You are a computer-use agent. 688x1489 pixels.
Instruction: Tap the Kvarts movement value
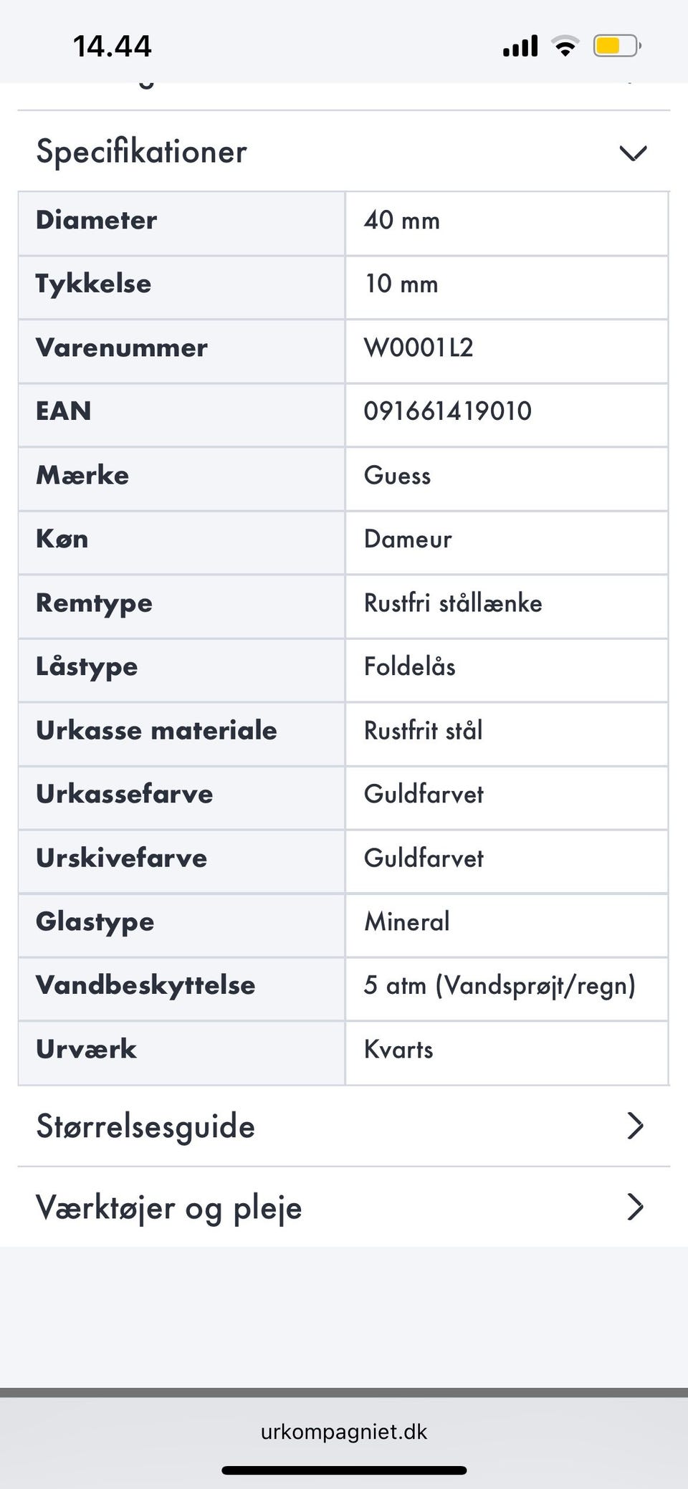(398, 1050)
